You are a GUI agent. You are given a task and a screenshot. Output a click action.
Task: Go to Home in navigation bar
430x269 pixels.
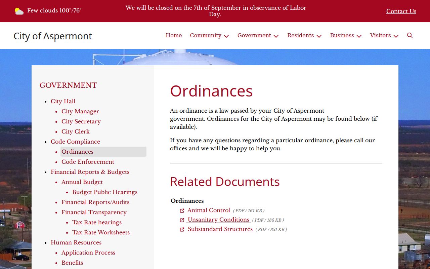click(x=174, y=35)
